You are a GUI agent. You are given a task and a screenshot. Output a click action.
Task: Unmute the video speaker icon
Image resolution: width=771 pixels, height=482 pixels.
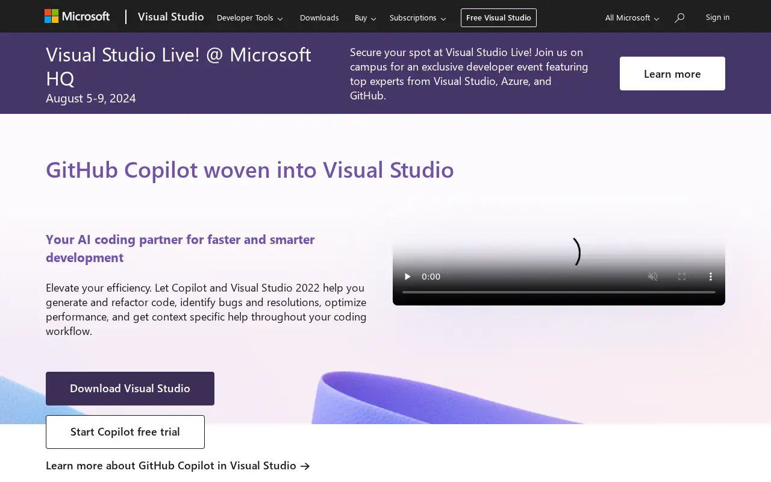[x=653, y=277]
